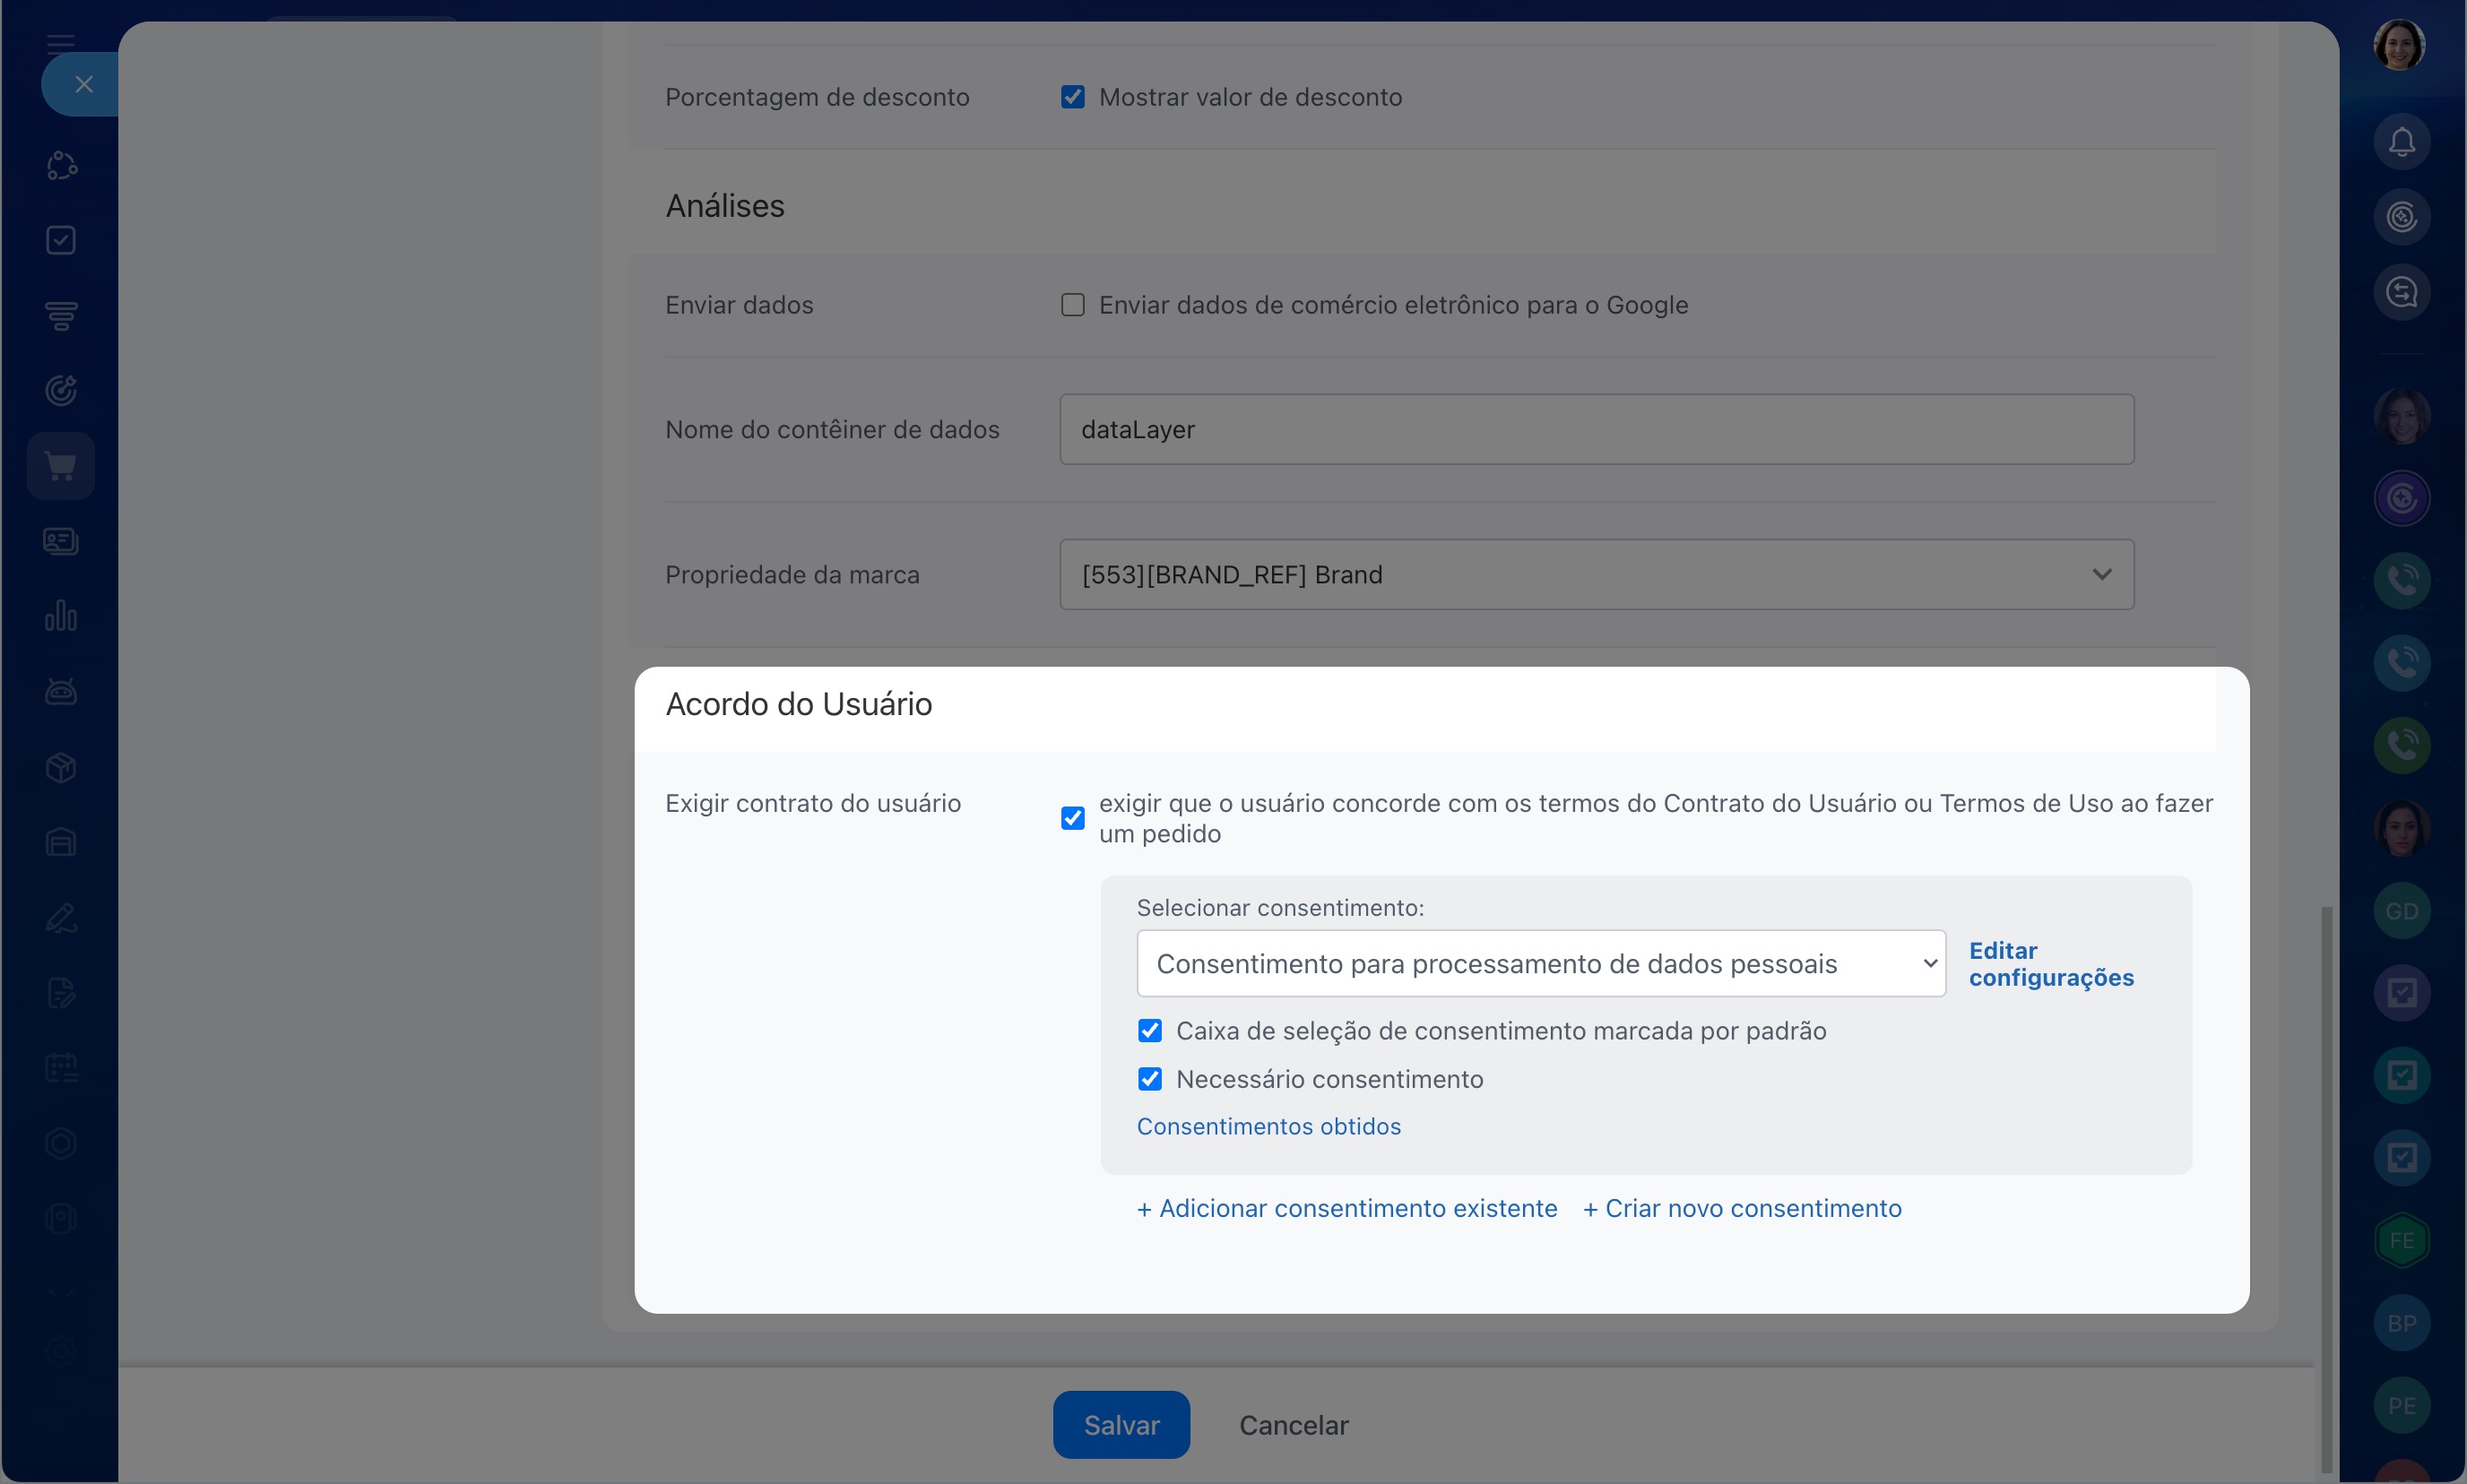Click the bar chart analytics sidebar icon
The width and height of the screenshot is (2467, 1484).
tap(61, 616)
